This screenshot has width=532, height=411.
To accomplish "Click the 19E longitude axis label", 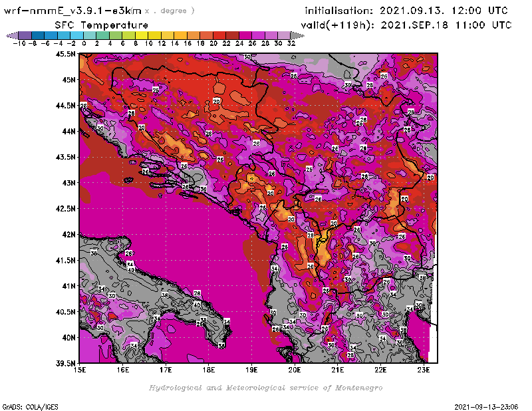I will 251,370.
